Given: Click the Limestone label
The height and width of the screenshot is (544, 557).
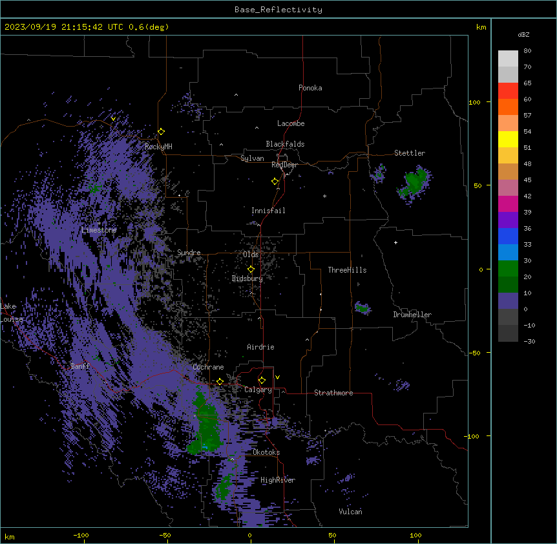Looking at the screenshot, I should 99,230.
